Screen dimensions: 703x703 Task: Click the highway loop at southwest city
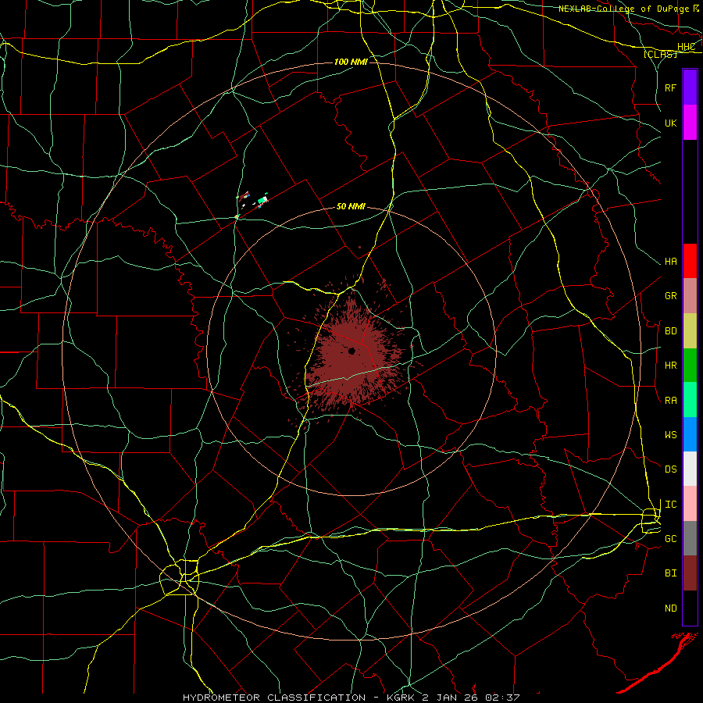pyautogui.click(x=180, y=577)
